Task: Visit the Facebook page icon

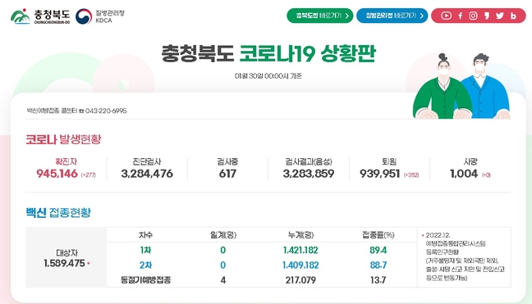Action: tap(461, 16)
